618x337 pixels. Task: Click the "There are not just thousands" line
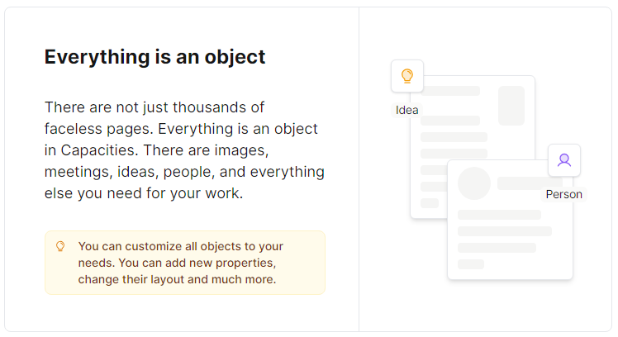point(154,107)
